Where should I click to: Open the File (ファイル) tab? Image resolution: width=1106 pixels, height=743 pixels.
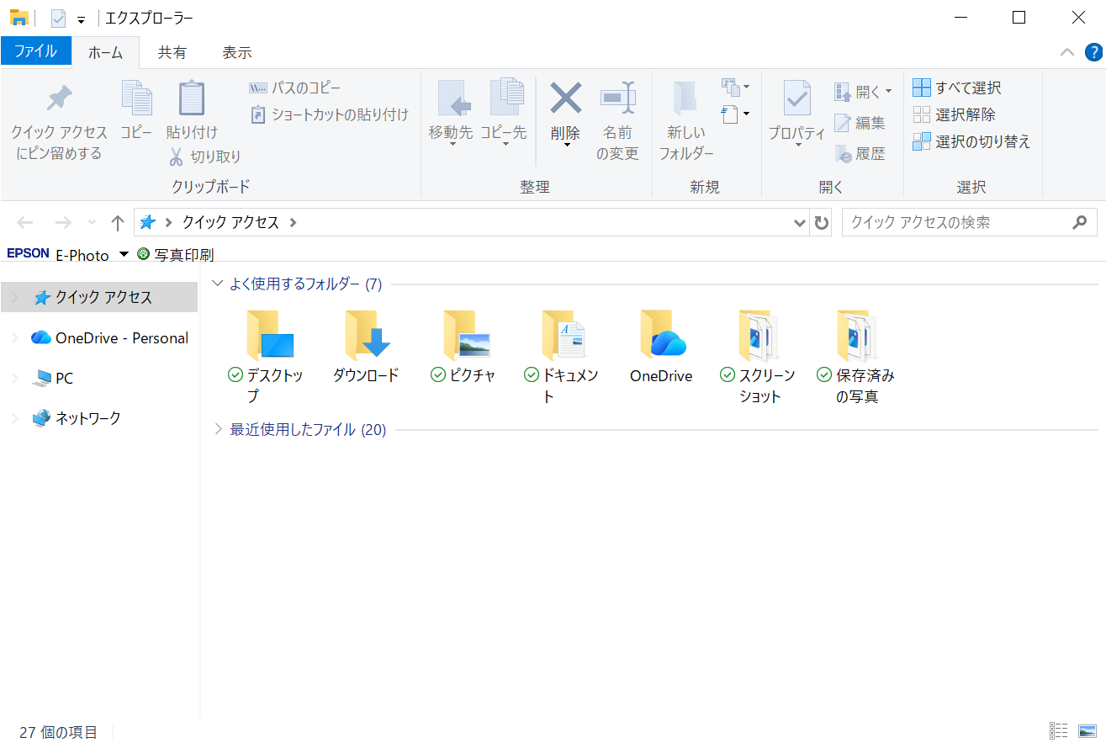point(35,51)
